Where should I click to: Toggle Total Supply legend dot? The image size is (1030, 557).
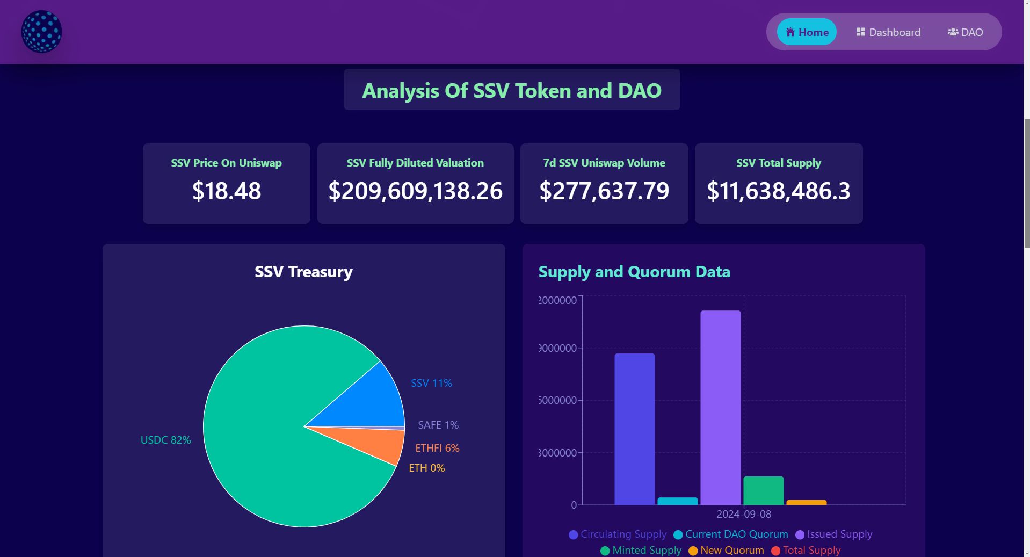(x=775, y=551)
